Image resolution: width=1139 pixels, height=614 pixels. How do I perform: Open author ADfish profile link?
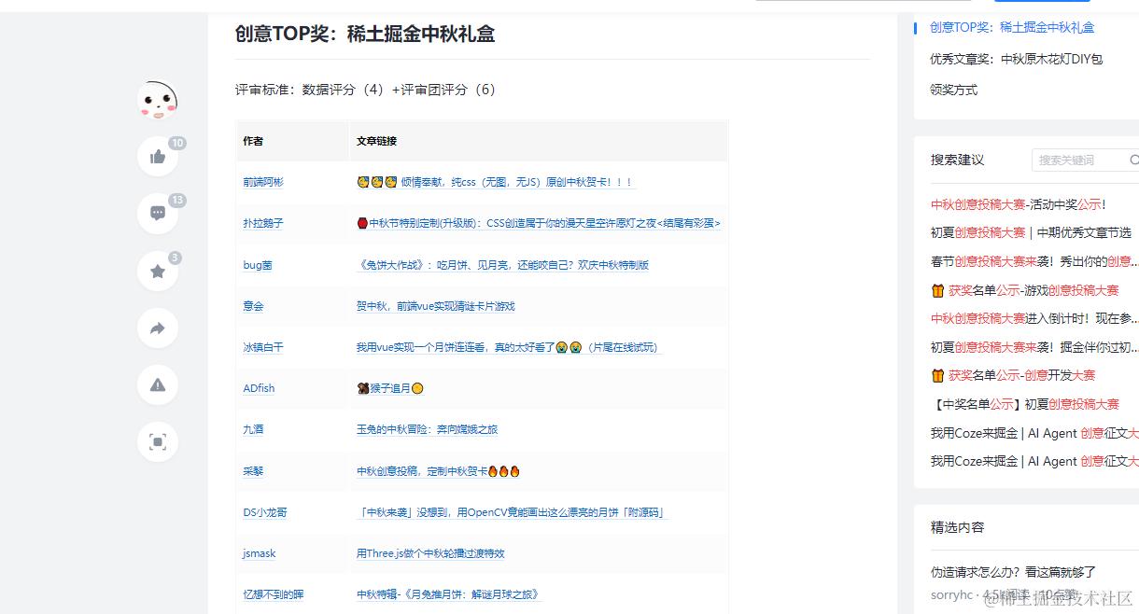259,388
